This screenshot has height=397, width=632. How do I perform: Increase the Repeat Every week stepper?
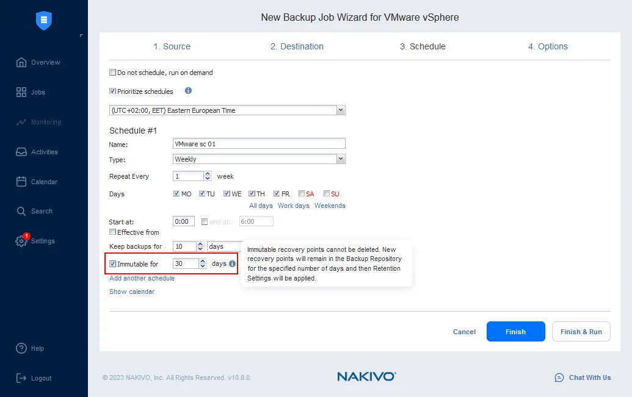click(x=208, y=174)
